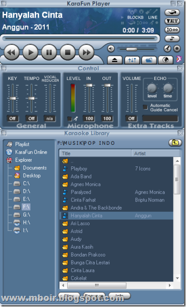Open the mixer control sliders icon

click(x=132, y=60)
